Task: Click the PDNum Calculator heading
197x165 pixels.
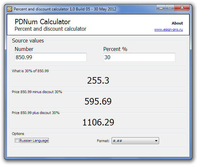Action: (x=43, y=22)
